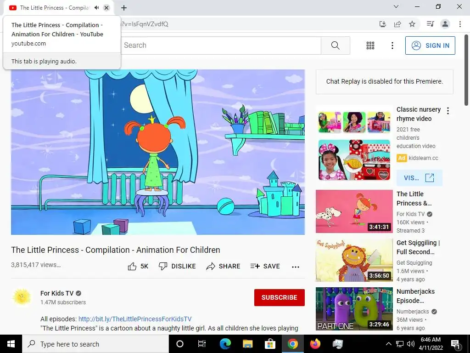Click the DISLIKE button

[x=177, y=266]
